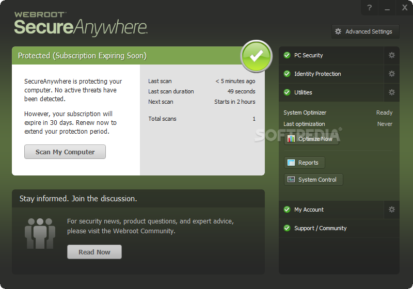Click the bar chart icon on Optimize Now
Viewport: 413px width, 289px height.
tap(291, 139)
